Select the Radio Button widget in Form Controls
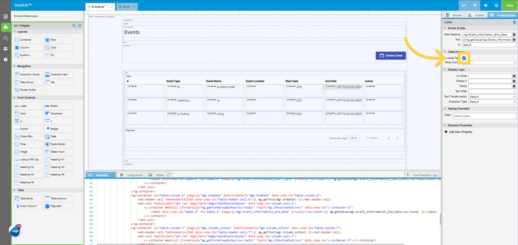 pos(59,144)
